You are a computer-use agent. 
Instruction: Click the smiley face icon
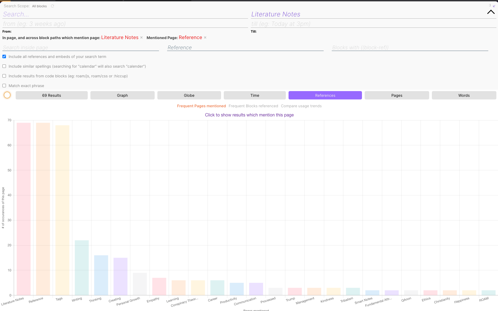coord(490,5)
